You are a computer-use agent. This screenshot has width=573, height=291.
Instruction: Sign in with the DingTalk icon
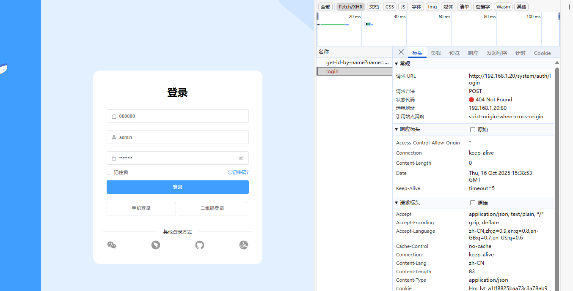156,245
